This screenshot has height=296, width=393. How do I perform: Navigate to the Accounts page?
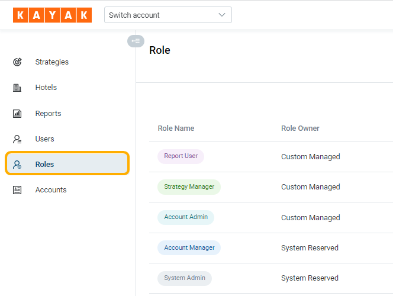click(51, 190)
